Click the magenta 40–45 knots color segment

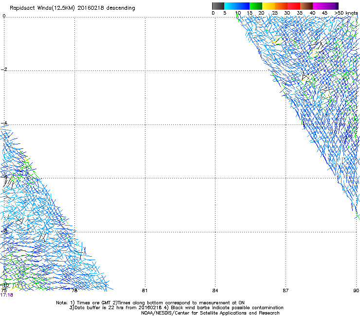coord(319,6)
